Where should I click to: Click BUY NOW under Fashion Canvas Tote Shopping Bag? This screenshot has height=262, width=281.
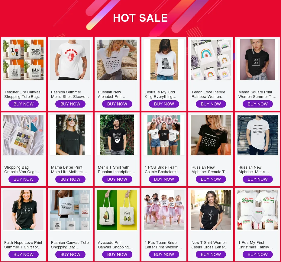point(70,254)
